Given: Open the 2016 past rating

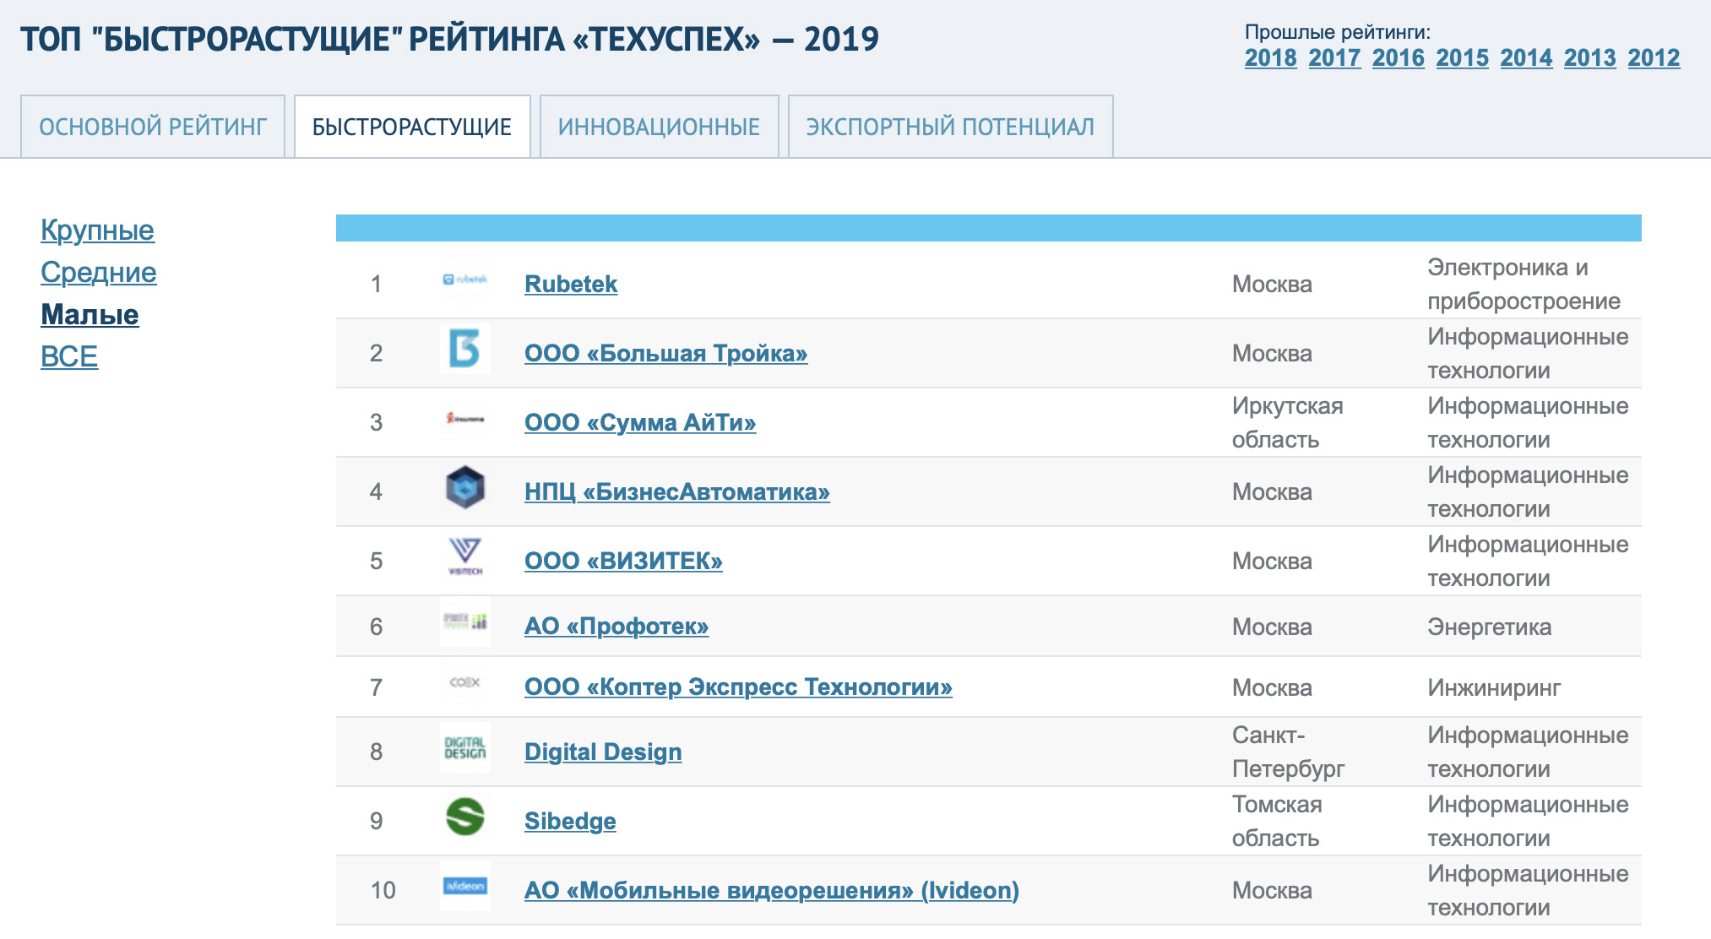Looking at the screenshot, I should (x=1399, y=57).
